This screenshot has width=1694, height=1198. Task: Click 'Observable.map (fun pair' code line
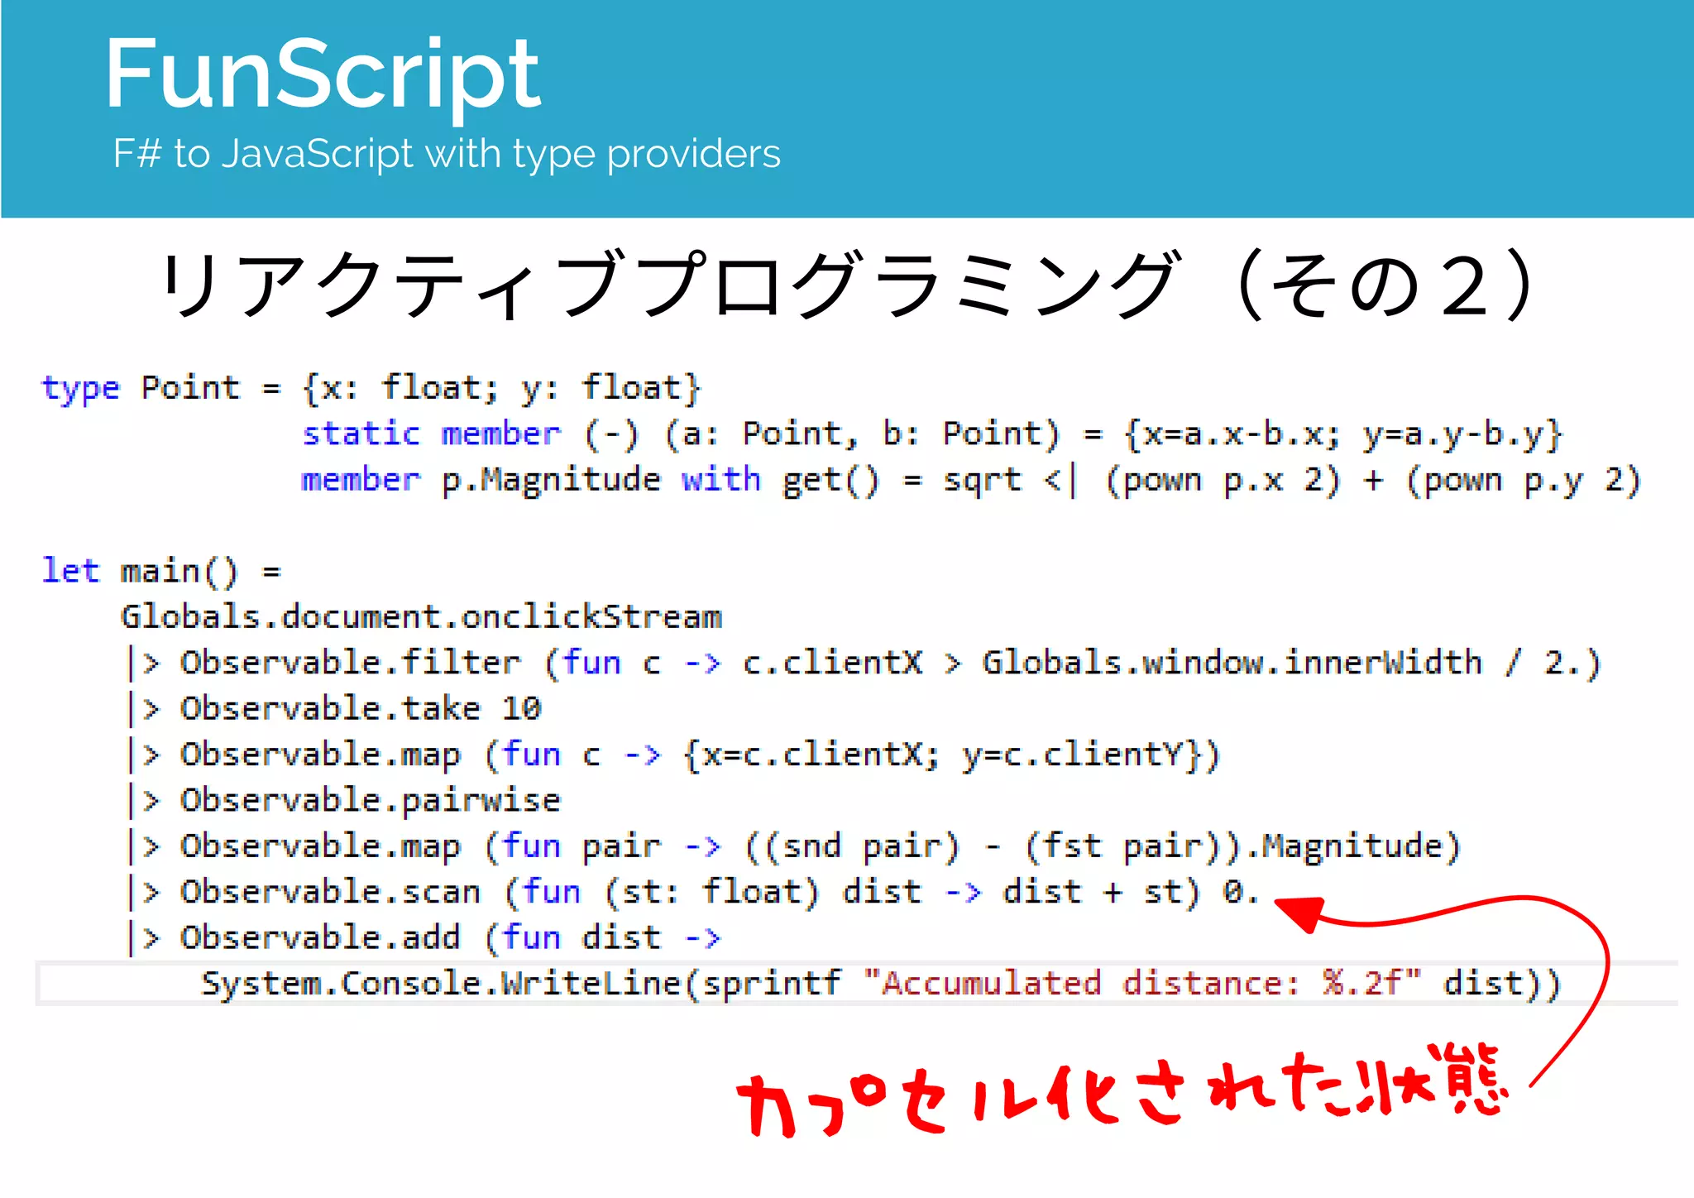794,846
